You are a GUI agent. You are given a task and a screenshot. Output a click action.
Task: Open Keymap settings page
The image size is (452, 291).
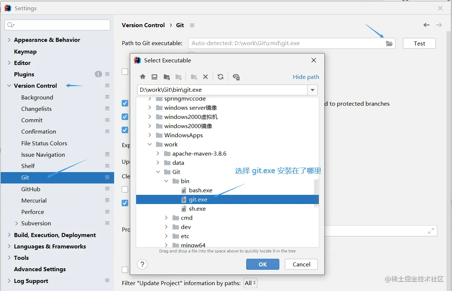25,51
